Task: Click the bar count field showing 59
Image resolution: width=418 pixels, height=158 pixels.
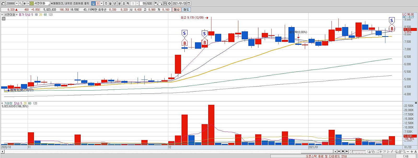Action: click(x=143, y=3)
